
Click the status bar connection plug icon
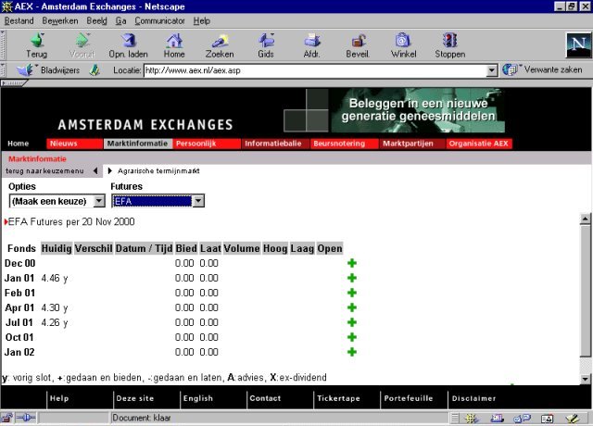tap(26, 418)
